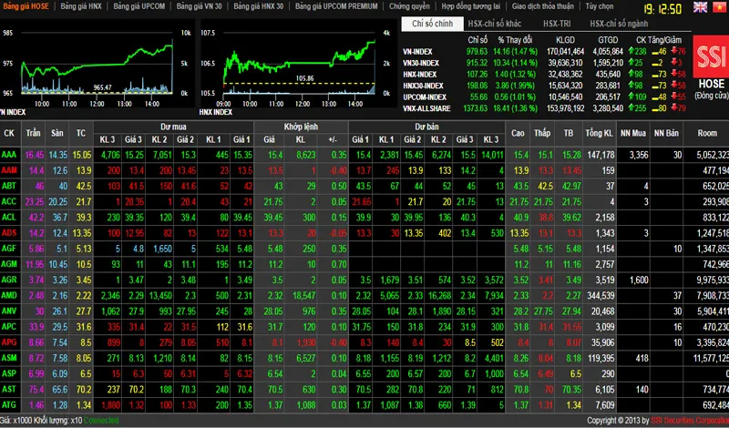
Task: Click the Room column header
Action: [707, 133]
